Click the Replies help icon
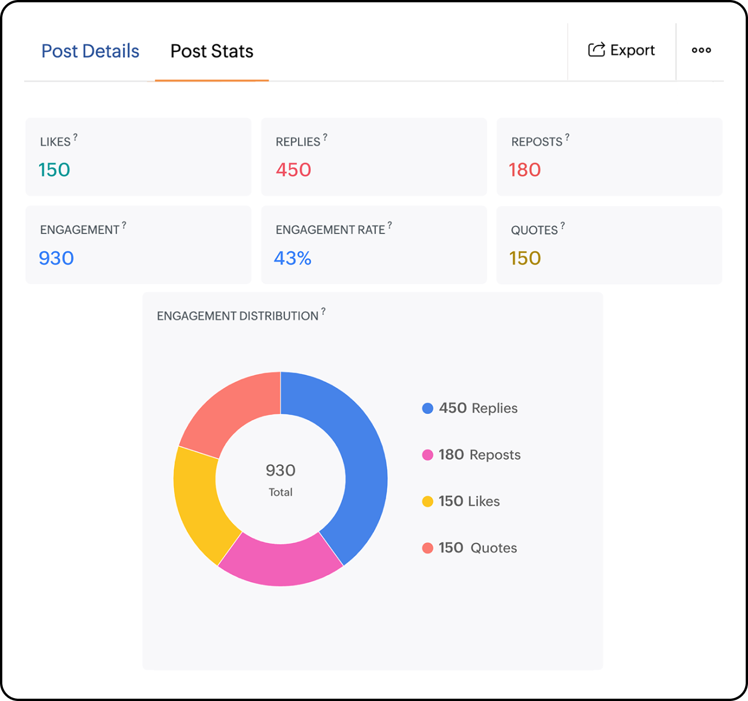Screen dimensions: 748x701 click(x=324, y=137)
